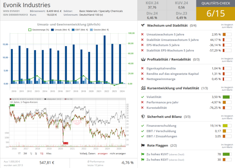Screen dimensions: 235x168
Task: Click the Umsatzwachstum 5 Jahre metric label
Action: click(x=165, y=34)
